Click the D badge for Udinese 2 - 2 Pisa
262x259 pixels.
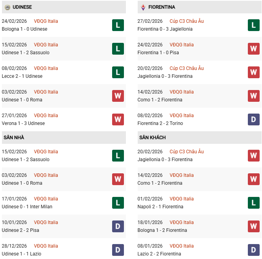point(118,226)
